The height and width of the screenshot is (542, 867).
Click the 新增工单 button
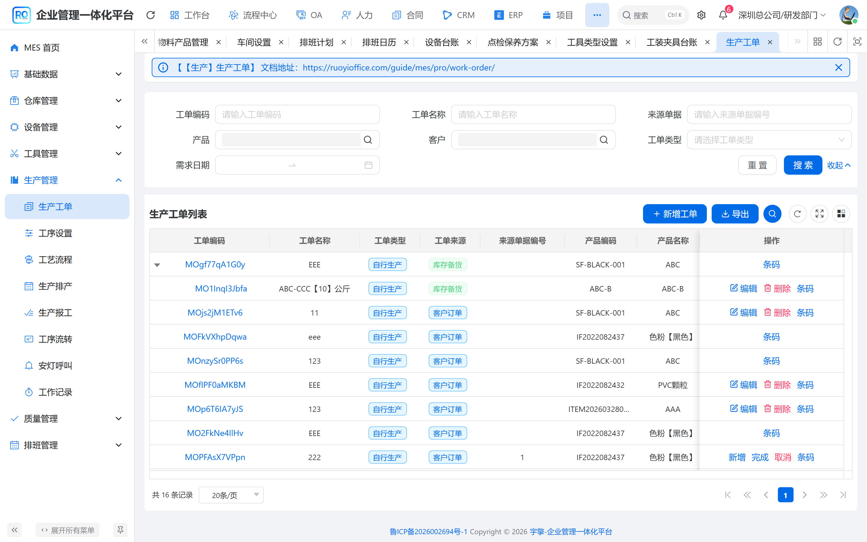click(x=675, y=214)
